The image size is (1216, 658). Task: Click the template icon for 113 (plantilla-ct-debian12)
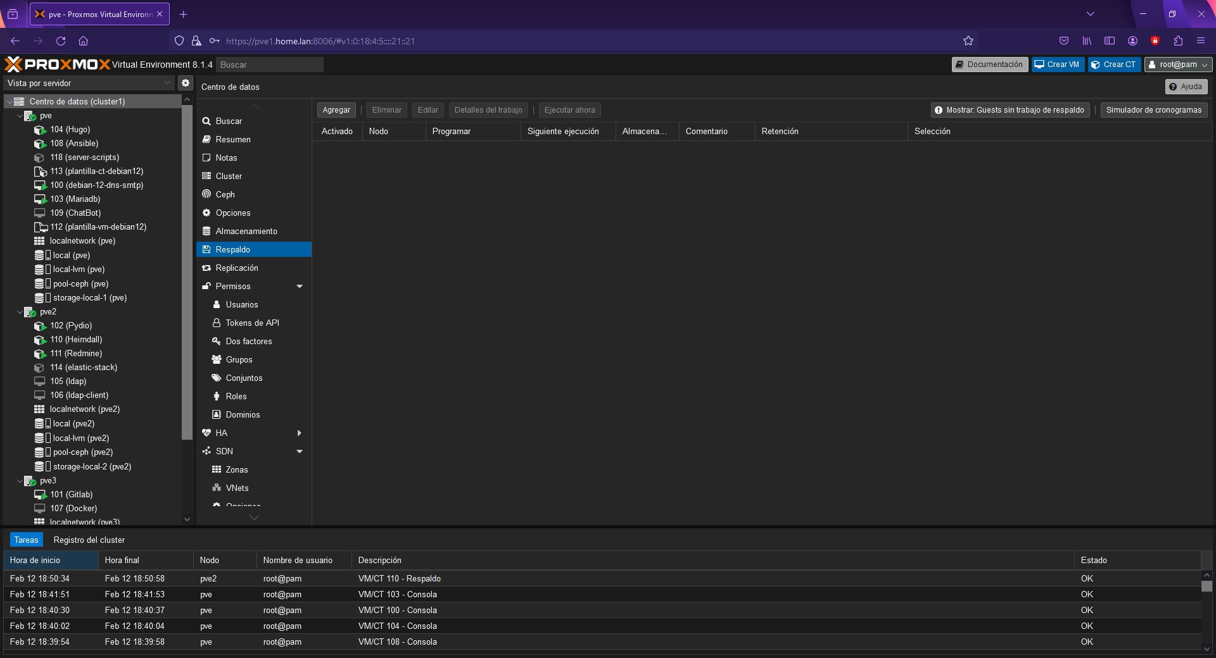coord(40,171)
